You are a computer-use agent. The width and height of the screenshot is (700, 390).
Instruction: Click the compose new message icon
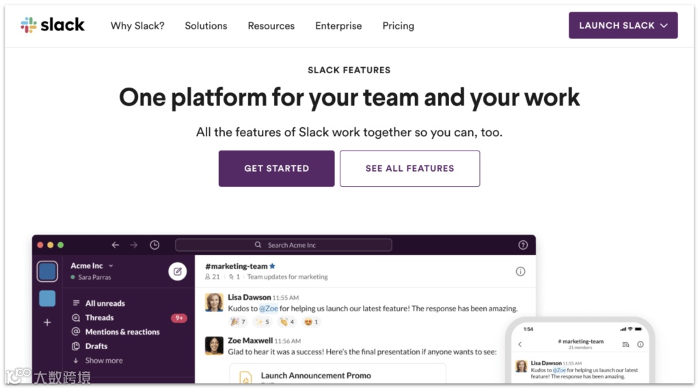(177, 271)
